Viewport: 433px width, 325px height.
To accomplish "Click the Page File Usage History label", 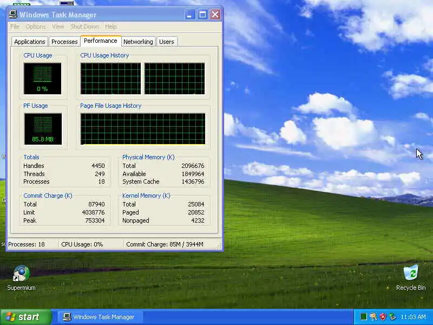I will tap(111, 106).
